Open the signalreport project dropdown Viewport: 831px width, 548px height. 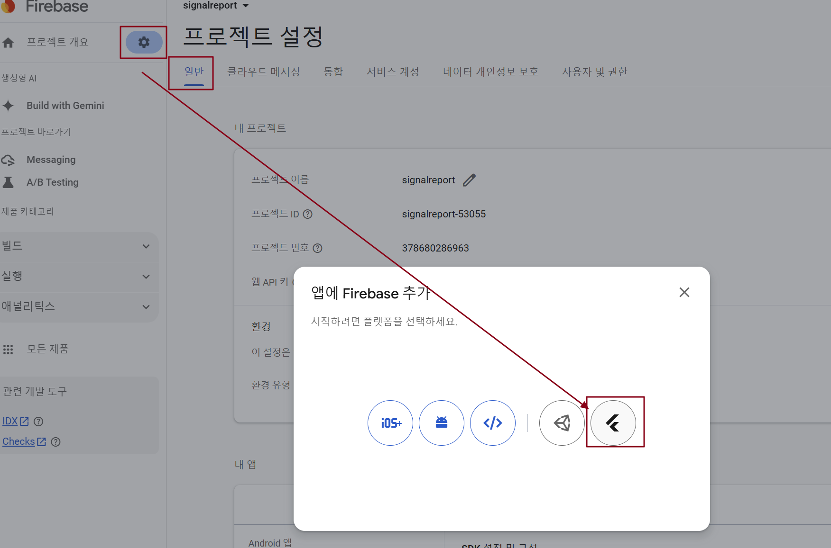point(216,6)
